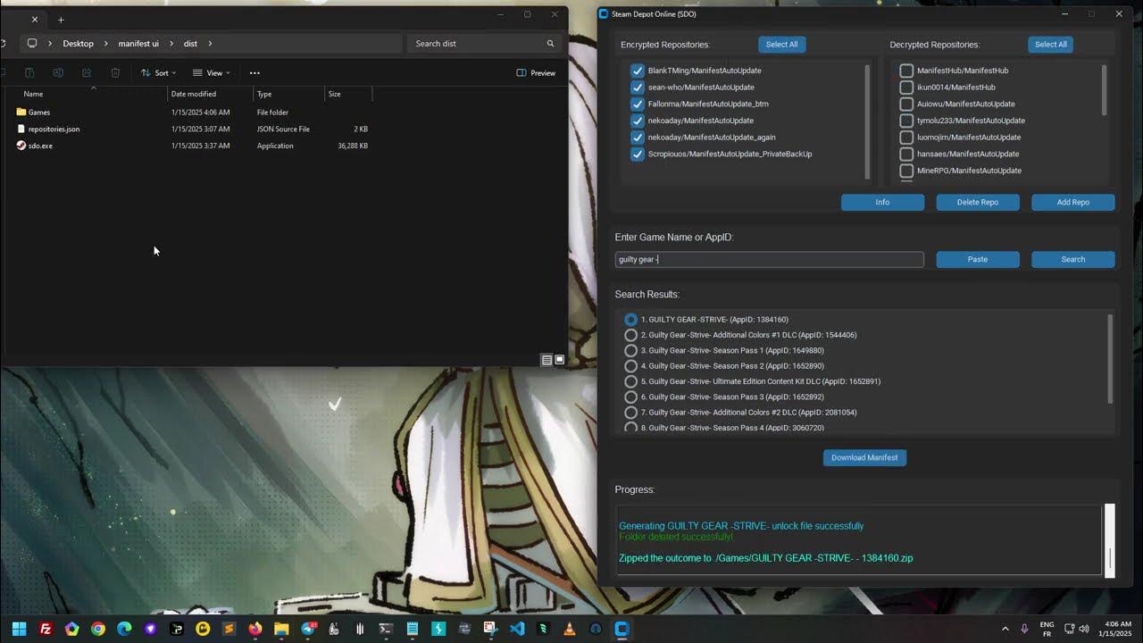
Task: Toggle the Preview pane in Explorer
Action: click(536, 73)
